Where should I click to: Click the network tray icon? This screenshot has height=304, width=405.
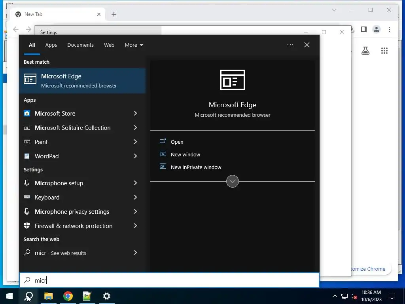click(x=344, y=296)
